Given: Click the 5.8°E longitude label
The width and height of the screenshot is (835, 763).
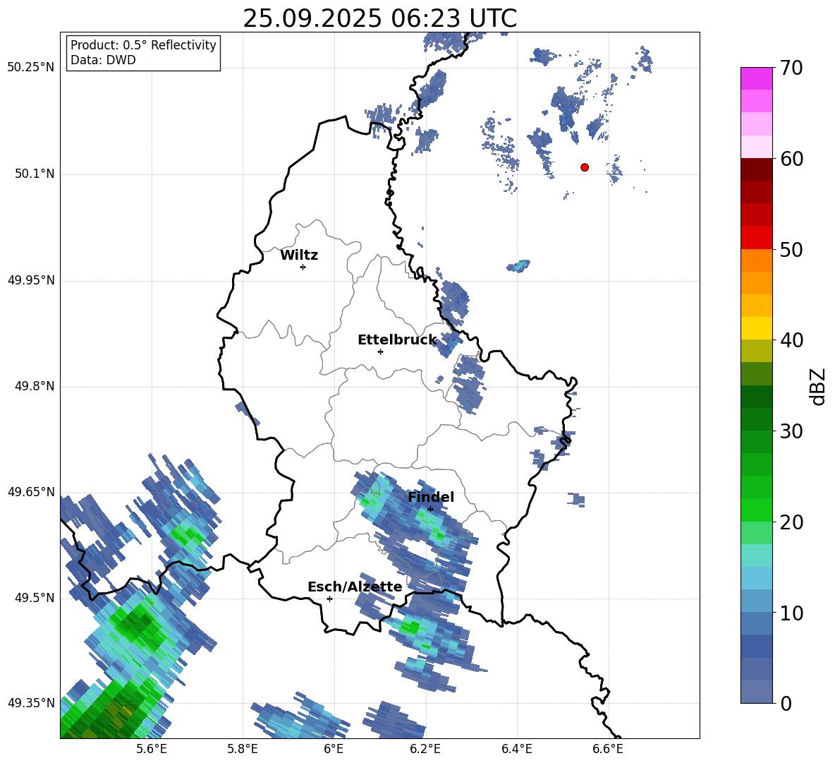Looking at the screenshot, I should [x=243, y=750].
